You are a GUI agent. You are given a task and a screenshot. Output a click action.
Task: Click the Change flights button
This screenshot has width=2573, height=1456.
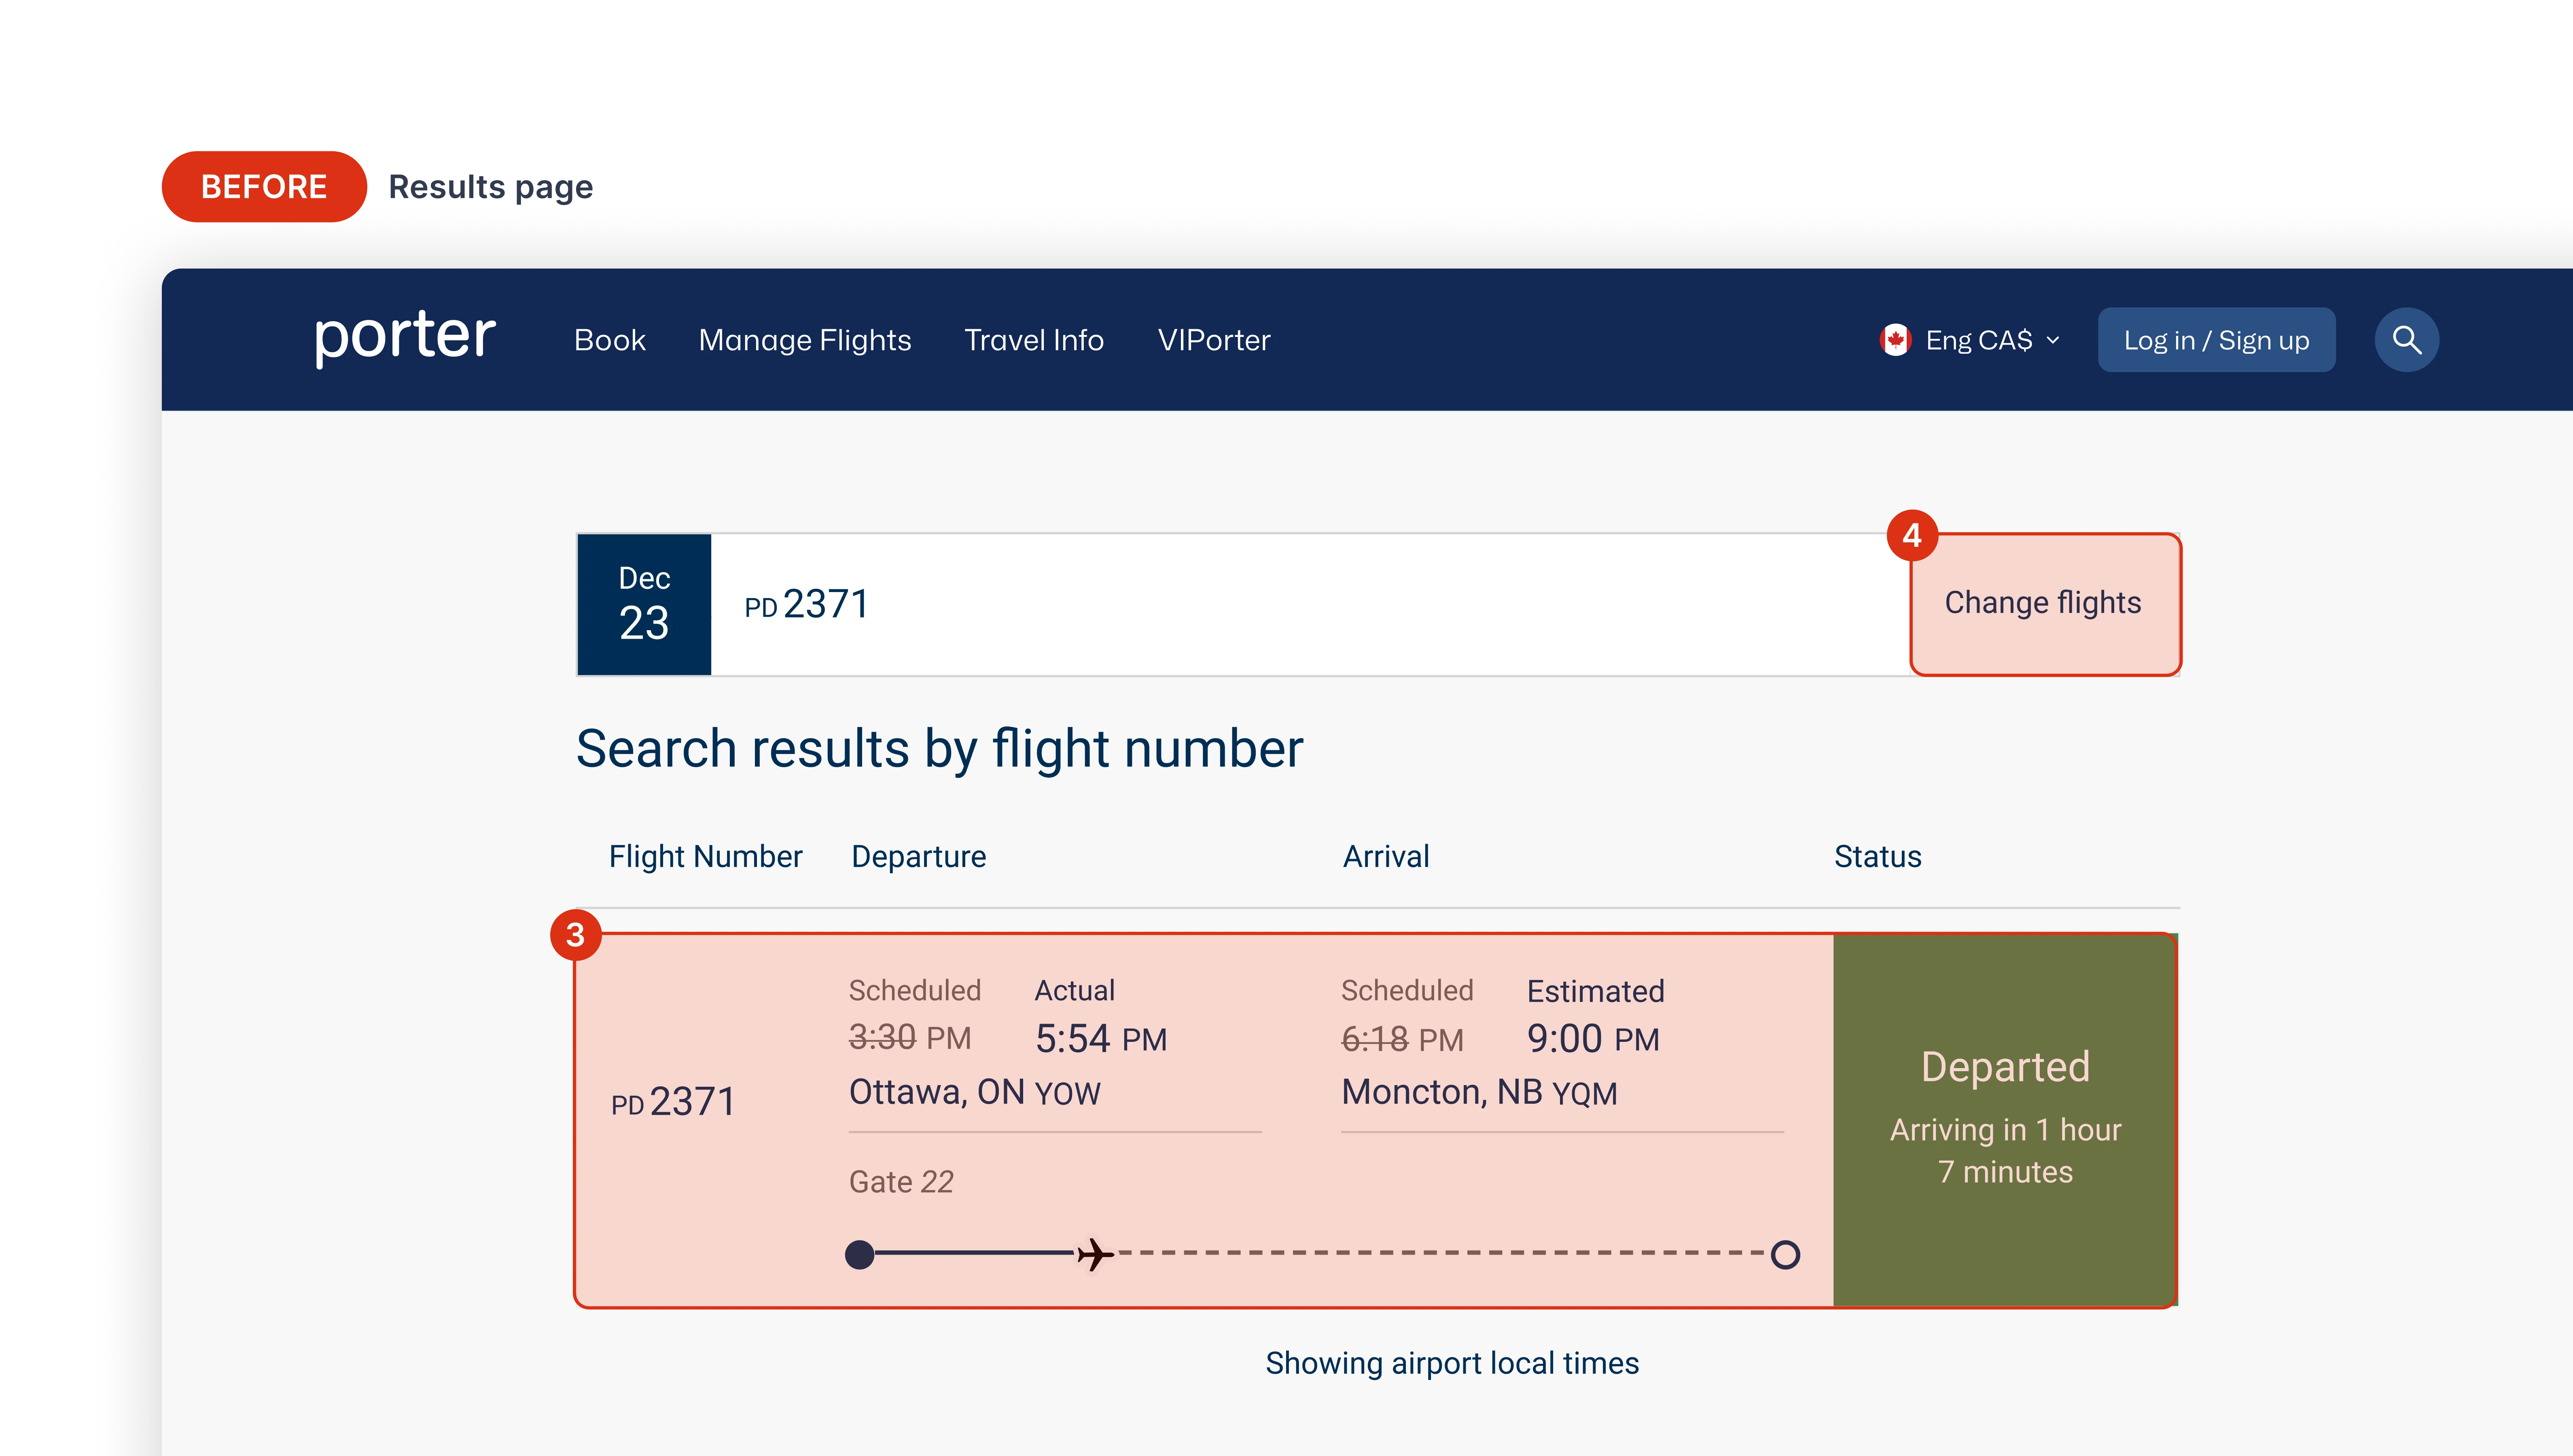(x=2043, y=603)
